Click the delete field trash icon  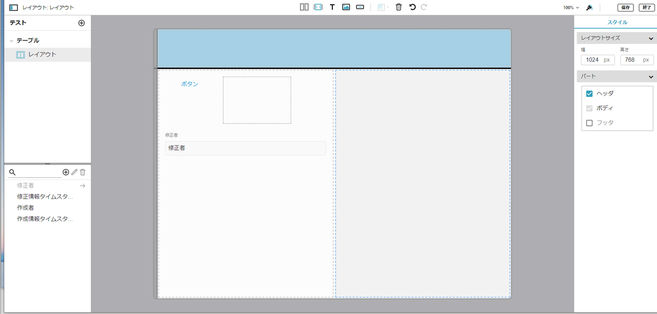click(83, 172)
